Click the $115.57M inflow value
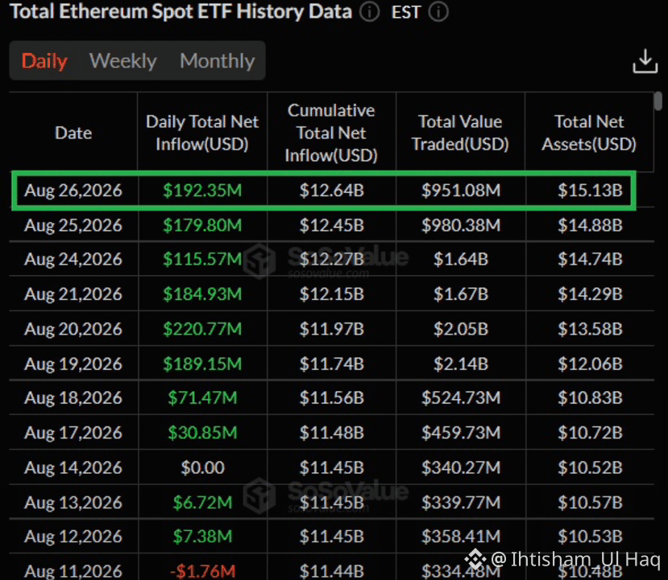Viewport: 668px width, 580px height. pos(202,259)
